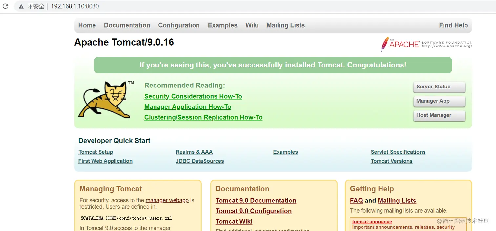
Task: Click the Recommended Reading heading
Action: coord(185,86)
